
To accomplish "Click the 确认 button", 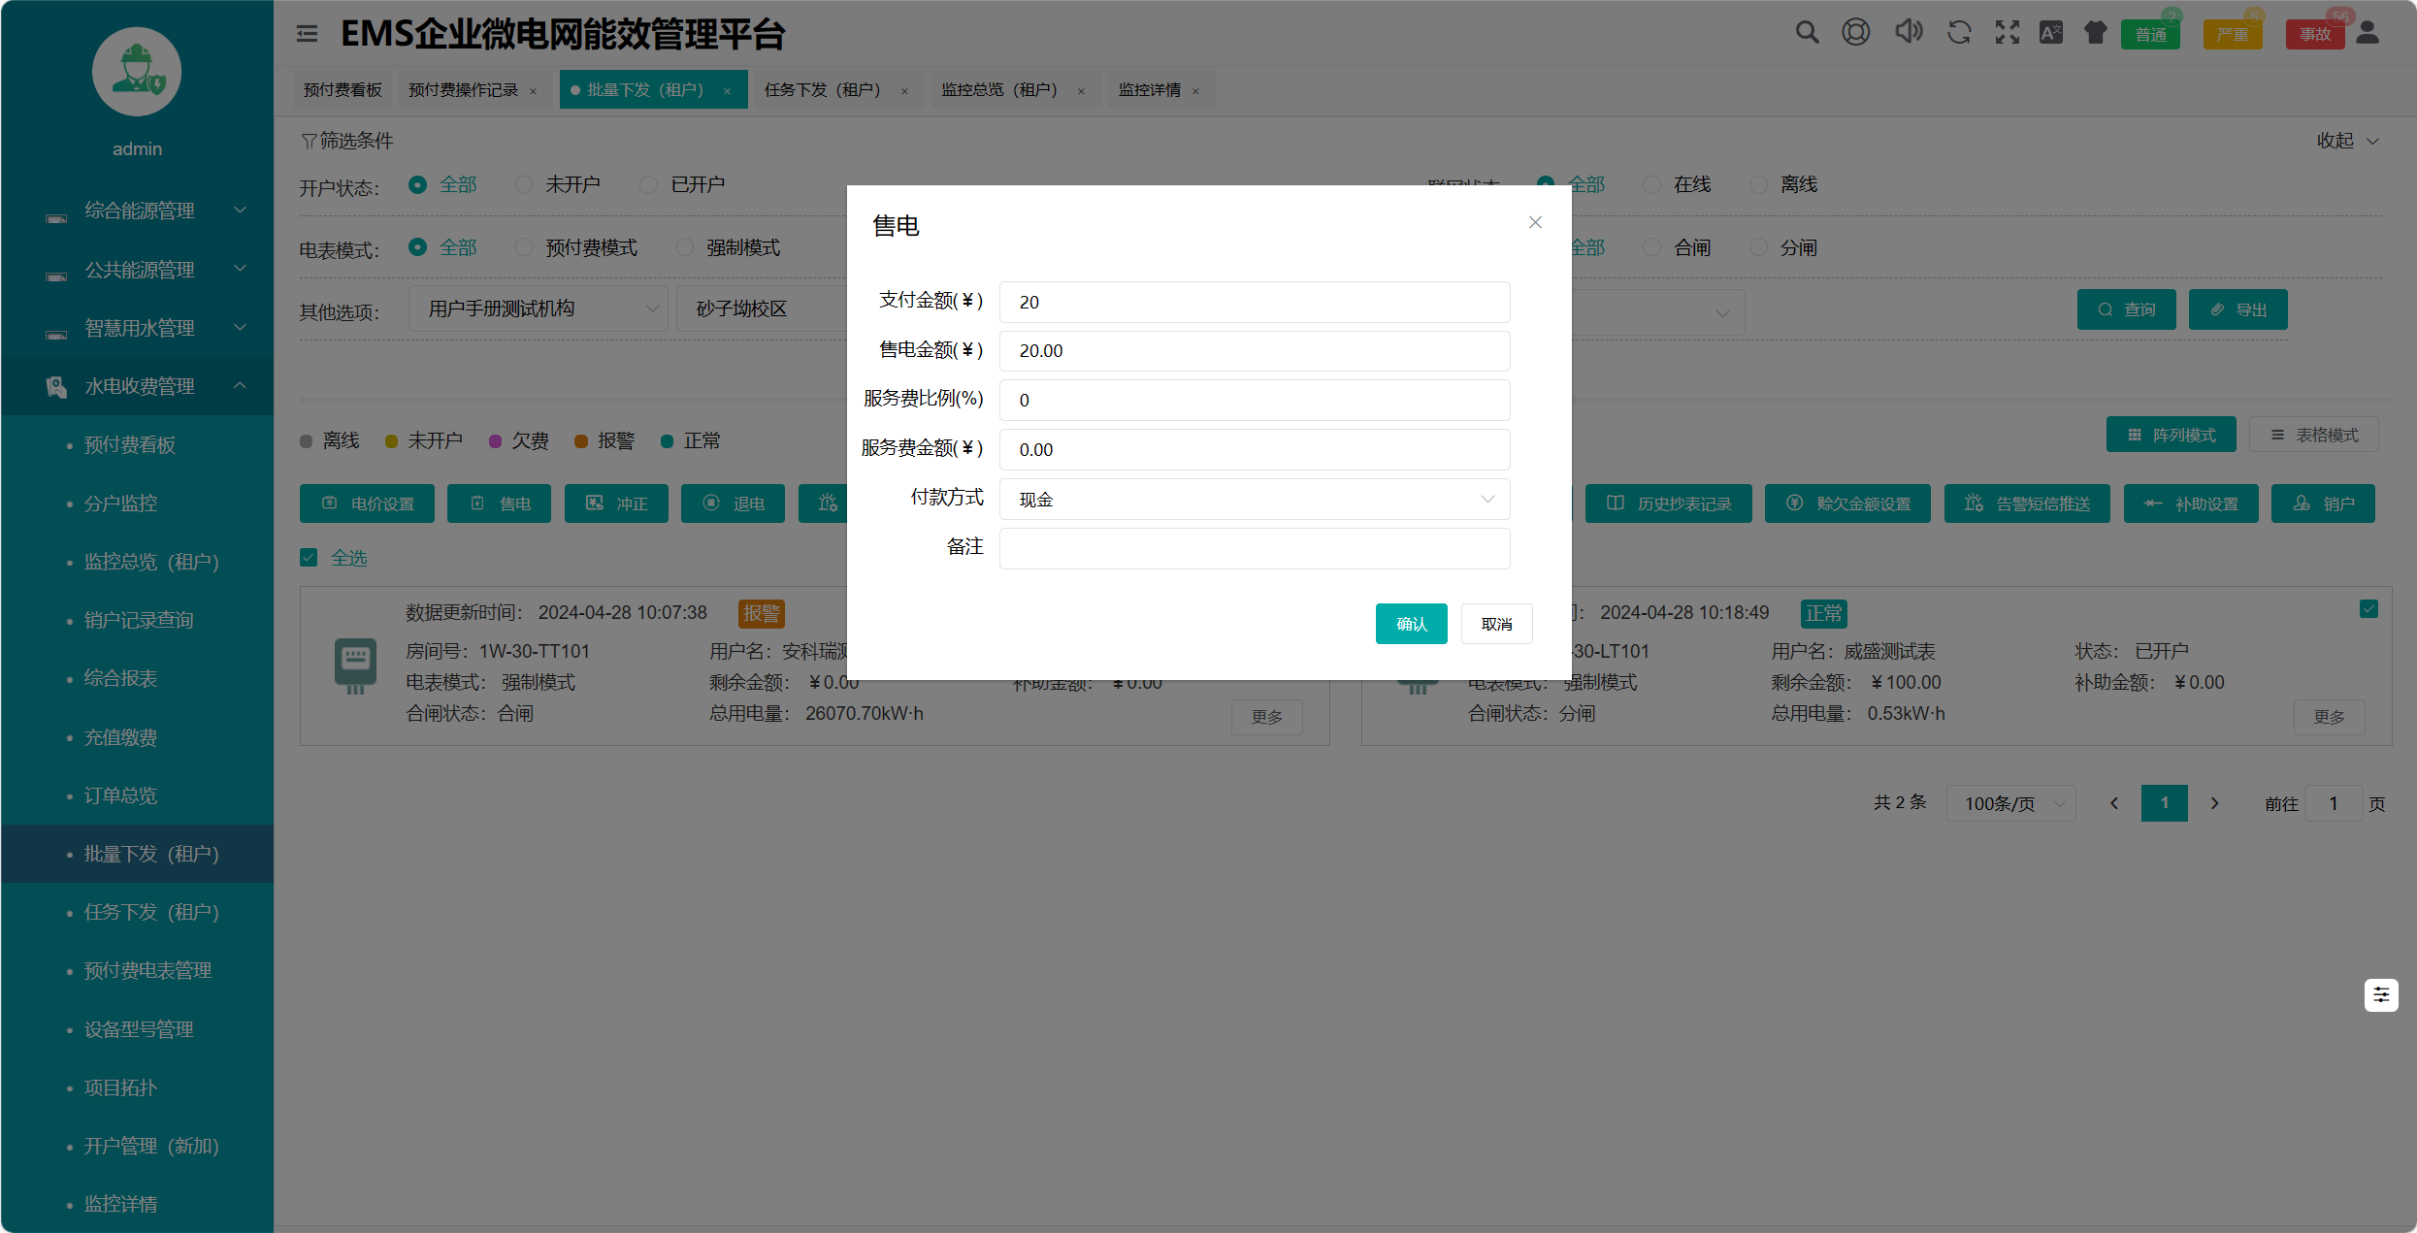I will tap(1411, 624).
